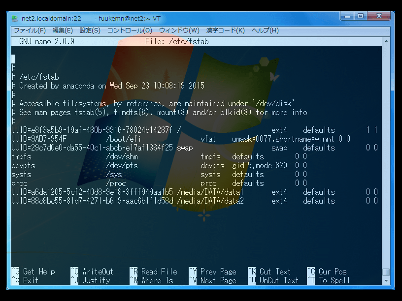Click the '^Y Prev Page' shortcut
Screen dimensions: 402x301
(x=212, y=271)
